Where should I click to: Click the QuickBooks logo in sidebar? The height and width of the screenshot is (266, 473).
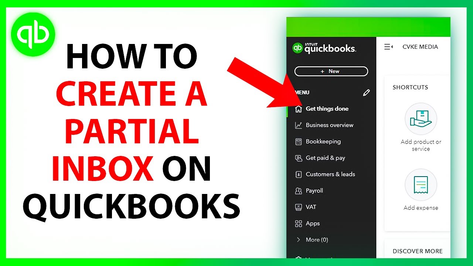324,48
